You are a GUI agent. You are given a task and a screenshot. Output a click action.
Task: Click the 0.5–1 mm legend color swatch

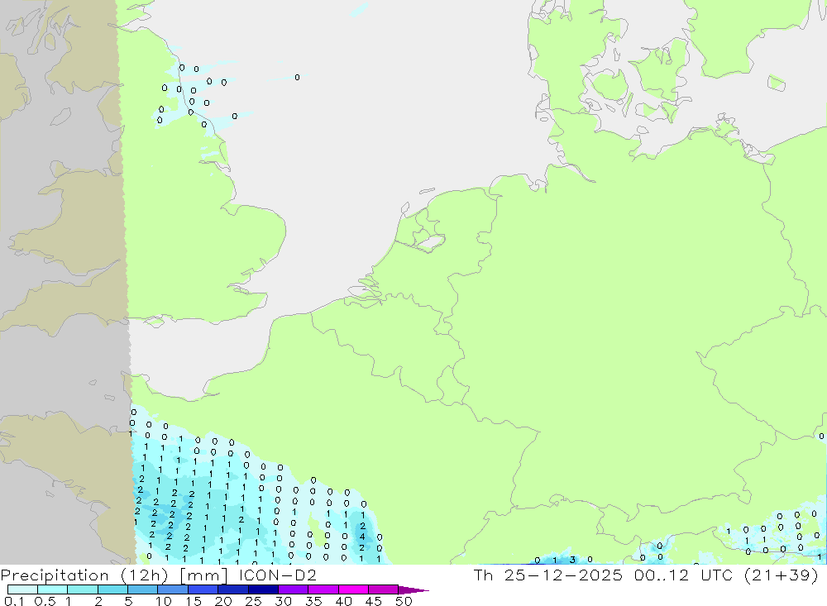(52, 589)
